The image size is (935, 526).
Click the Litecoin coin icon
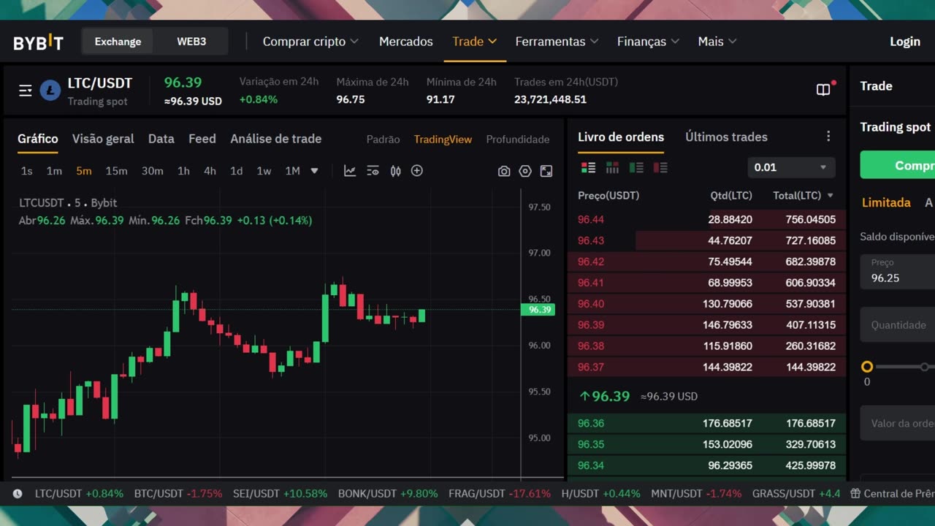coord(50,91)
